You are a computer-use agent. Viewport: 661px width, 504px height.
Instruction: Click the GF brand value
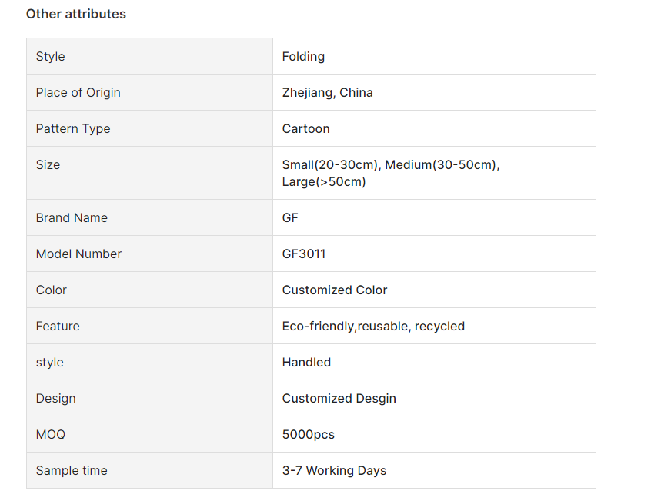pyautogui.click(x=290, y=217)
